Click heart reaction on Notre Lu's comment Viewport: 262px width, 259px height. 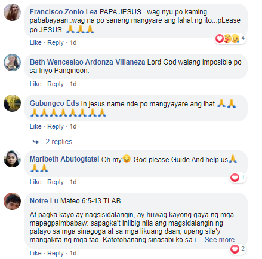pos(235,249)
